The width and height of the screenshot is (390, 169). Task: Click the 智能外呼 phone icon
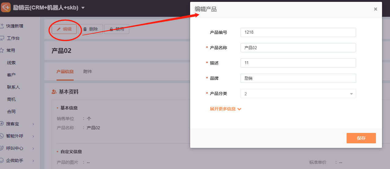(x=2, y=136)
